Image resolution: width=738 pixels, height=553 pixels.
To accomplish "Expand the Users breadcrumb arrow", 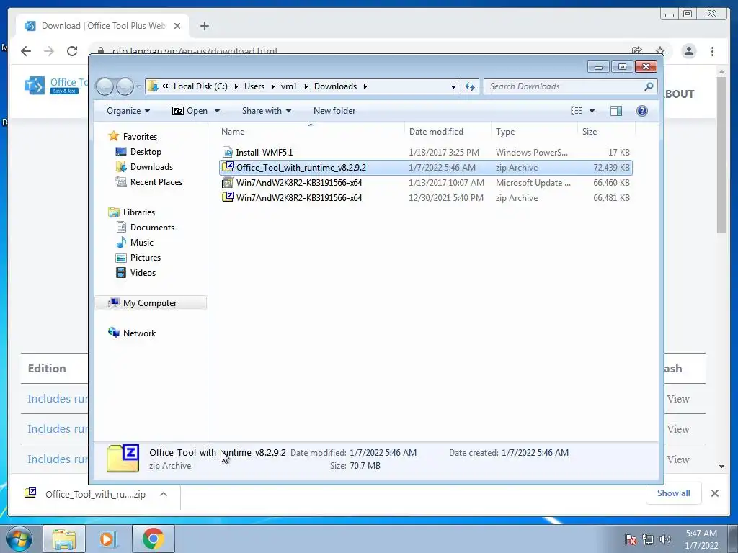I will [x=272, y=86].
